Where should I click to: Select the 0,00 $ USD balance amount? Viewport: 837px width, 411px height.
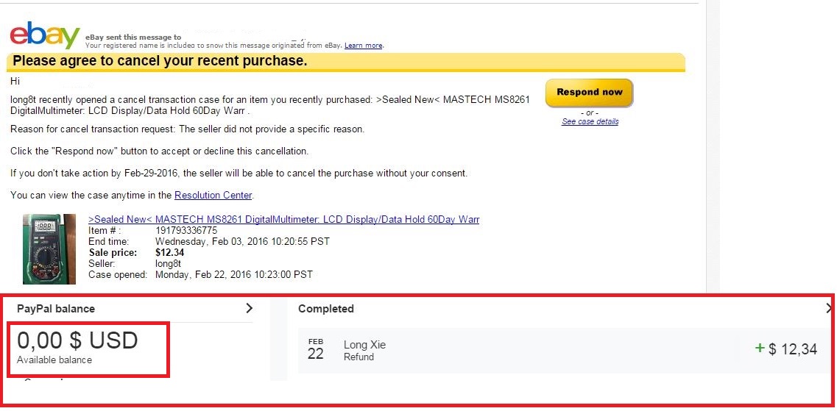77,340
